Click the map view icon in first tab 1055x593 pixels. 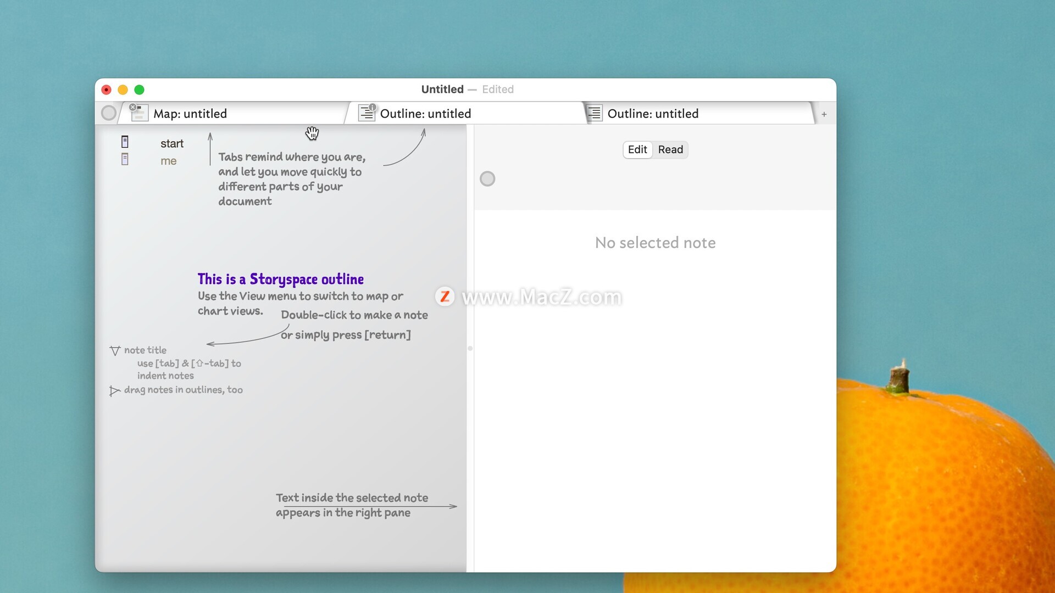coord(140,114)
